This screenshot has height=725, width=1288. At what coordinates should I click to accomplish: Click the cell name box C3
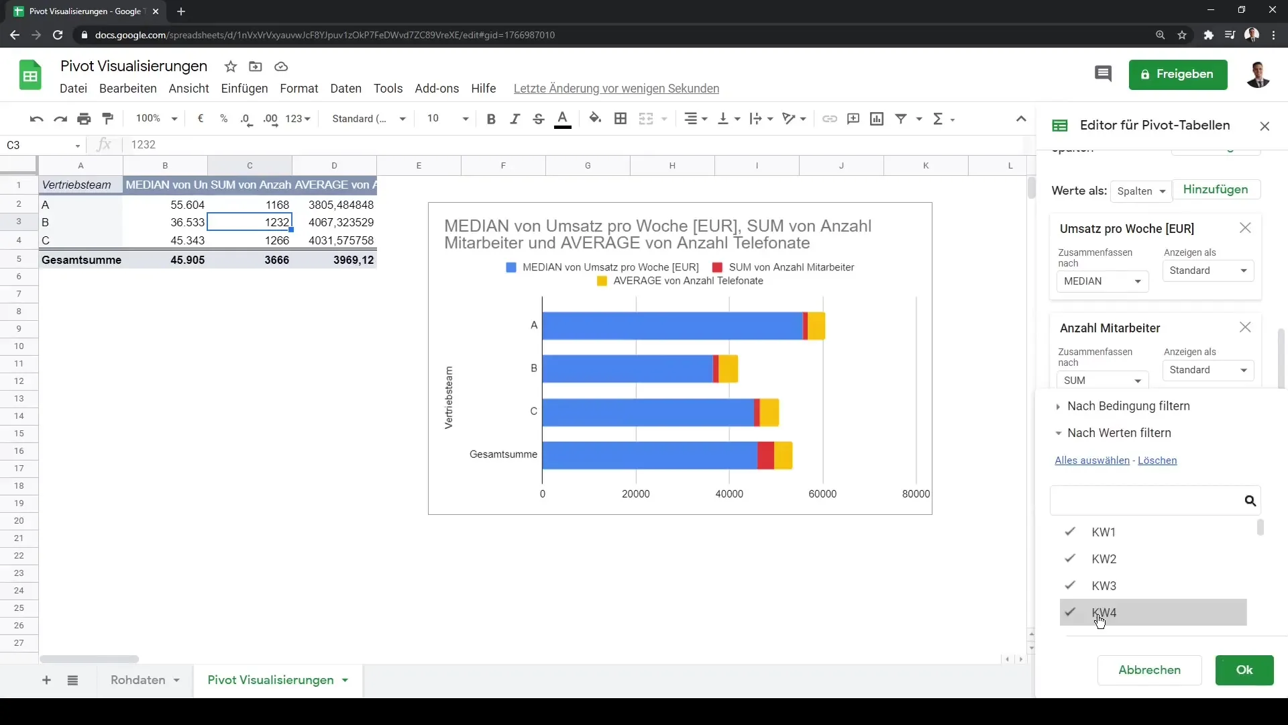coord(42,145)
